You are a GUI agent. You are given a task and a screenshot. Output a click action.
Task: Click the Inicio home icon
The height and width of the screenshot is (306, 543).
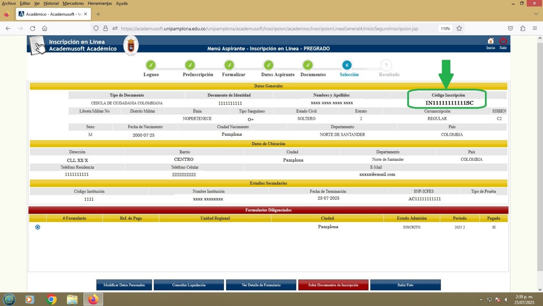(x=491, y=41)
